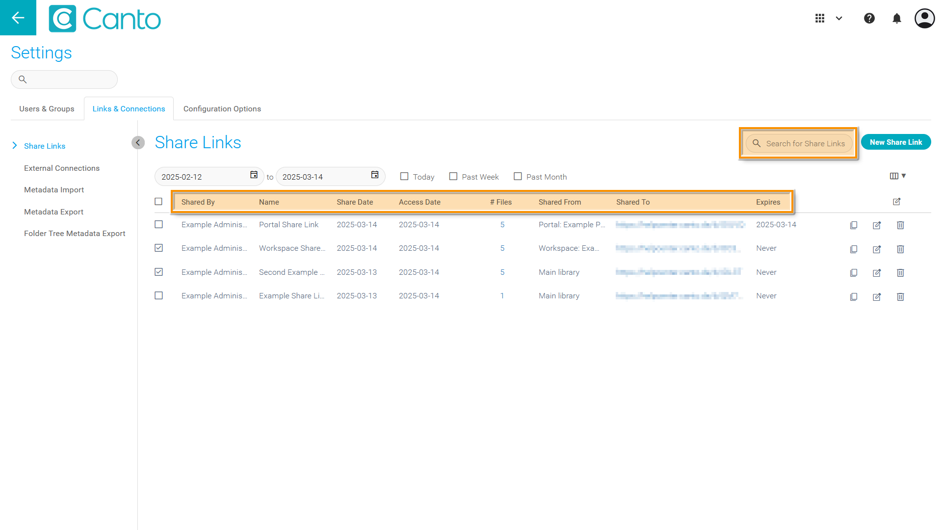The width and height of the screenshot is (942, 530).
Task: Delete the Example Share Link row
Action: 900,297
